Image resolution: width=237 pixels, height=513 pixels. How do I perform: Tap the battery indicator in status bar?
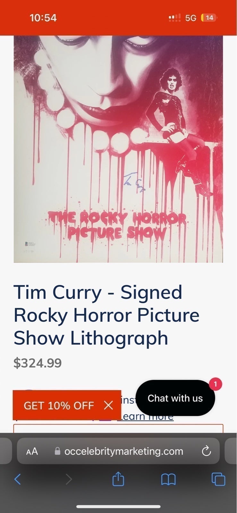coord(209,18)
